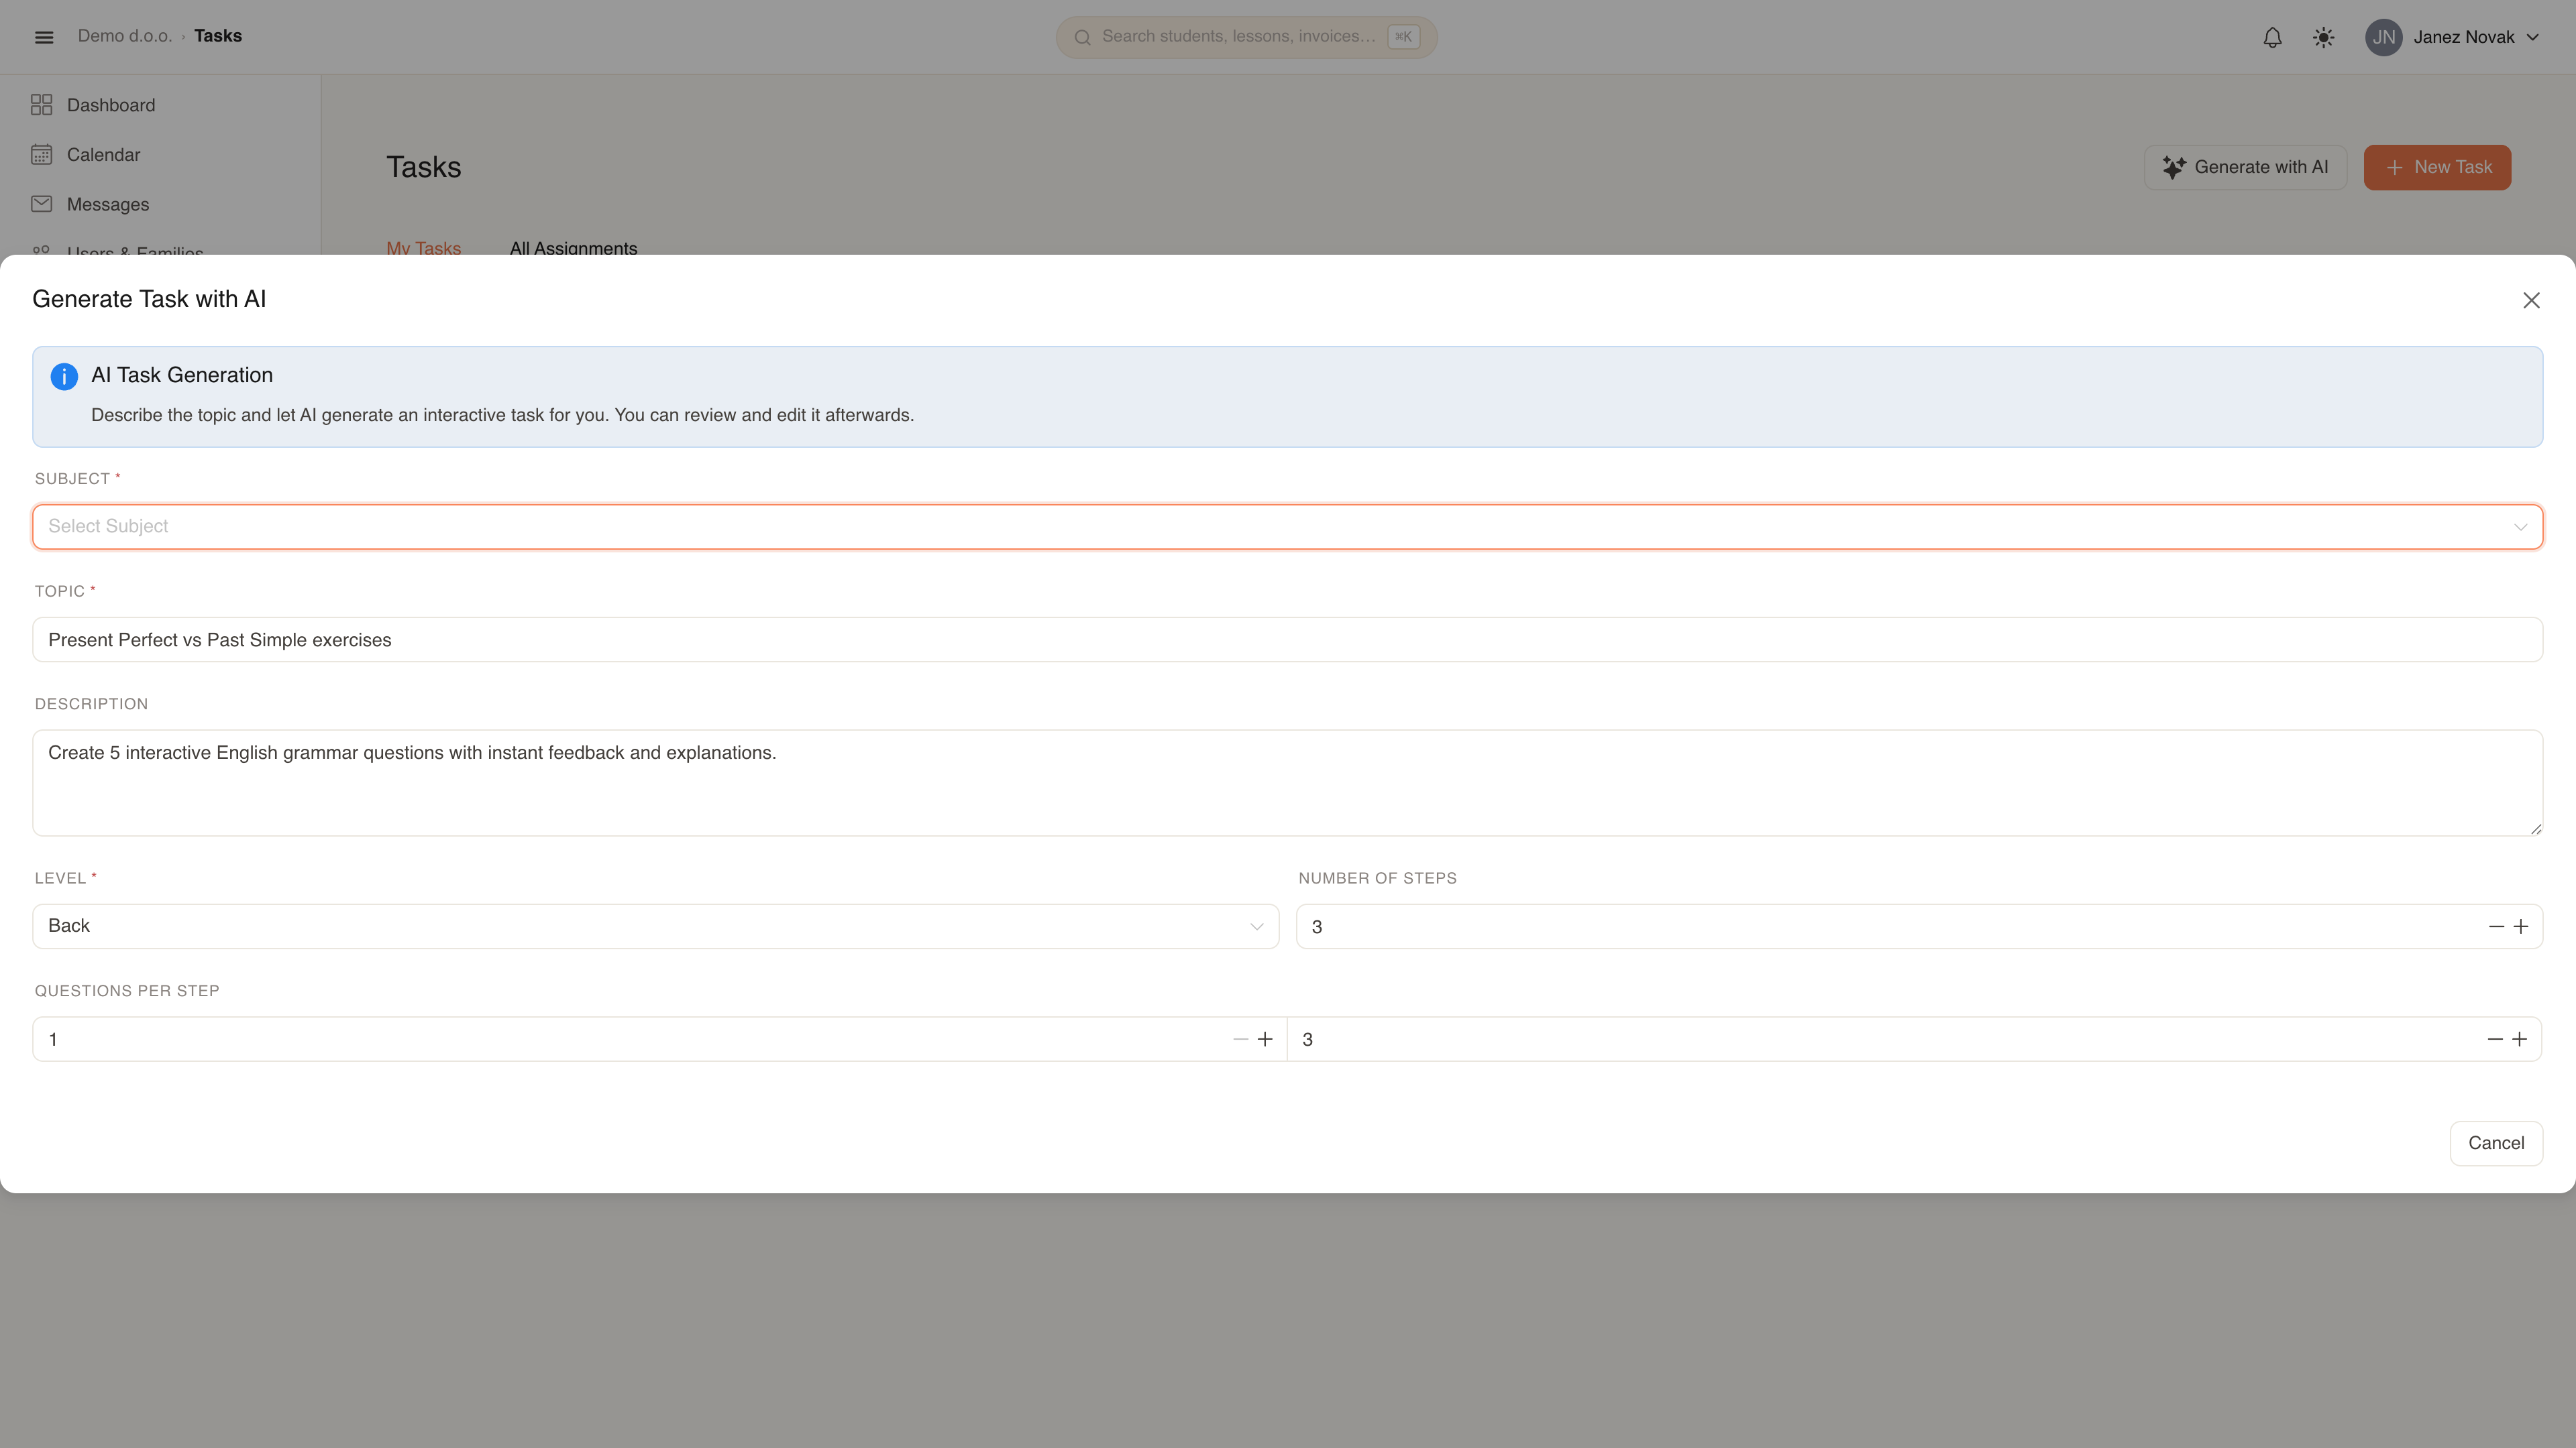The height and width of the screenshot is (1448, 2576).
Task: Click the Dashboard sidebar icon
Action: (41, 105)
